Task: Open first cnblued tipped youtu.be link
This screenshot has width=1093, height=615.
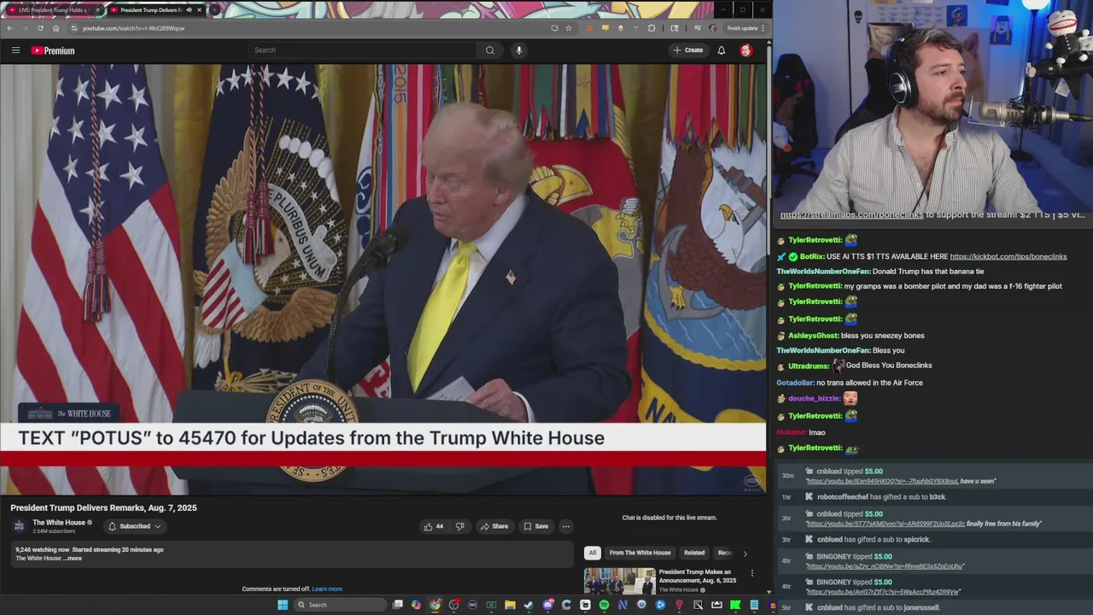Action: tap(882, 482)
